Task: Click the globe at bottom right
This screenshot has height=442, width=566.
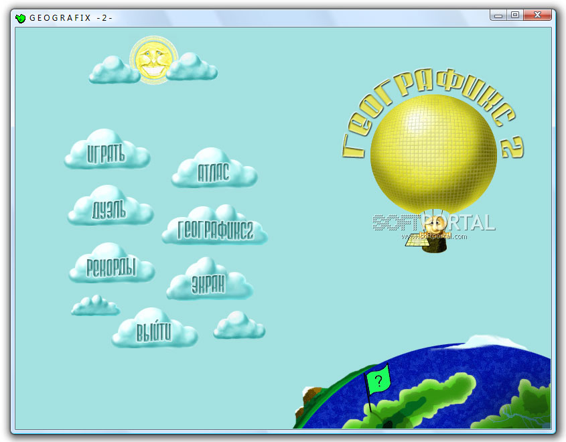Action: [x=424, y=386]
